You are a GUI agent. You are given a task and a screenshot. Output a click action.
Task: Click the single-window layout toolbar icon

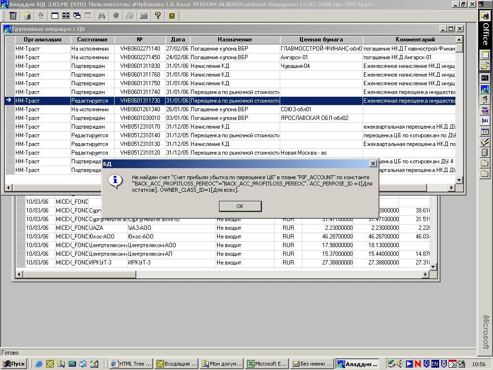pos(55,16)
